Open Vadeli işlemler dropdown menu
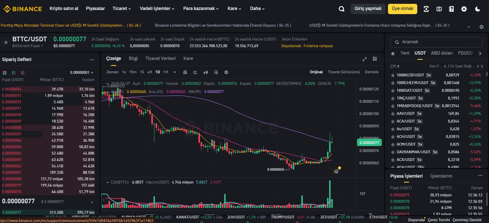 pyautogui.click(x=157, y=8)
